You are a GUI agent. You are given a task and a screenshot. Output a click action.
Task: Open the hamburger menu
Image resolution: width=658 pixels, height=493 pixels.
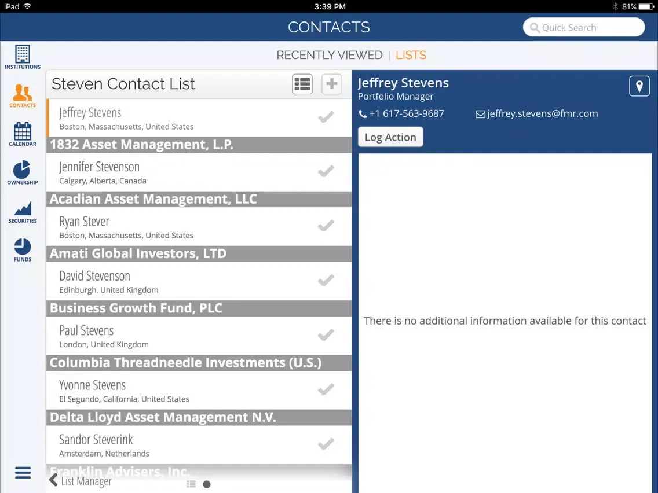coord(23,472)
